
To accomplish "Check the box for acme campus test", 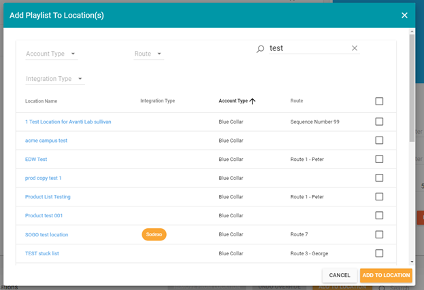I will tap(379, 141).
